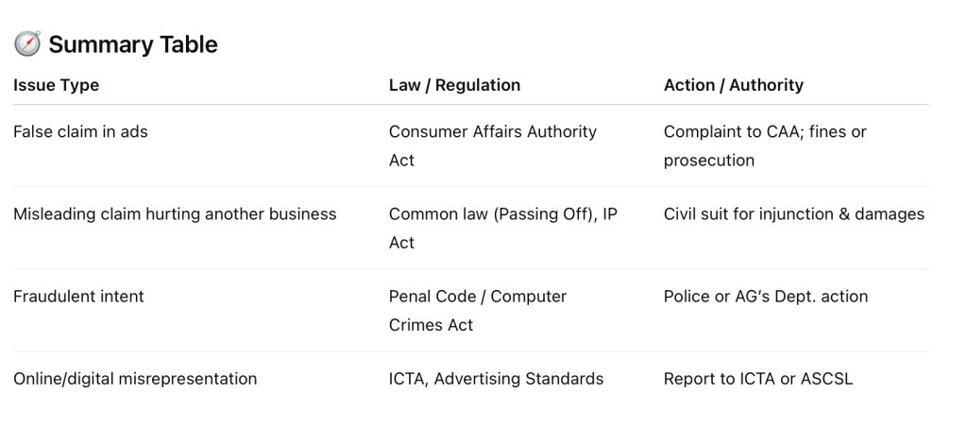Click the compass icon beside Summary Table
The height and width of the screenshot is (444, 967).
click(x=25, y=43)
